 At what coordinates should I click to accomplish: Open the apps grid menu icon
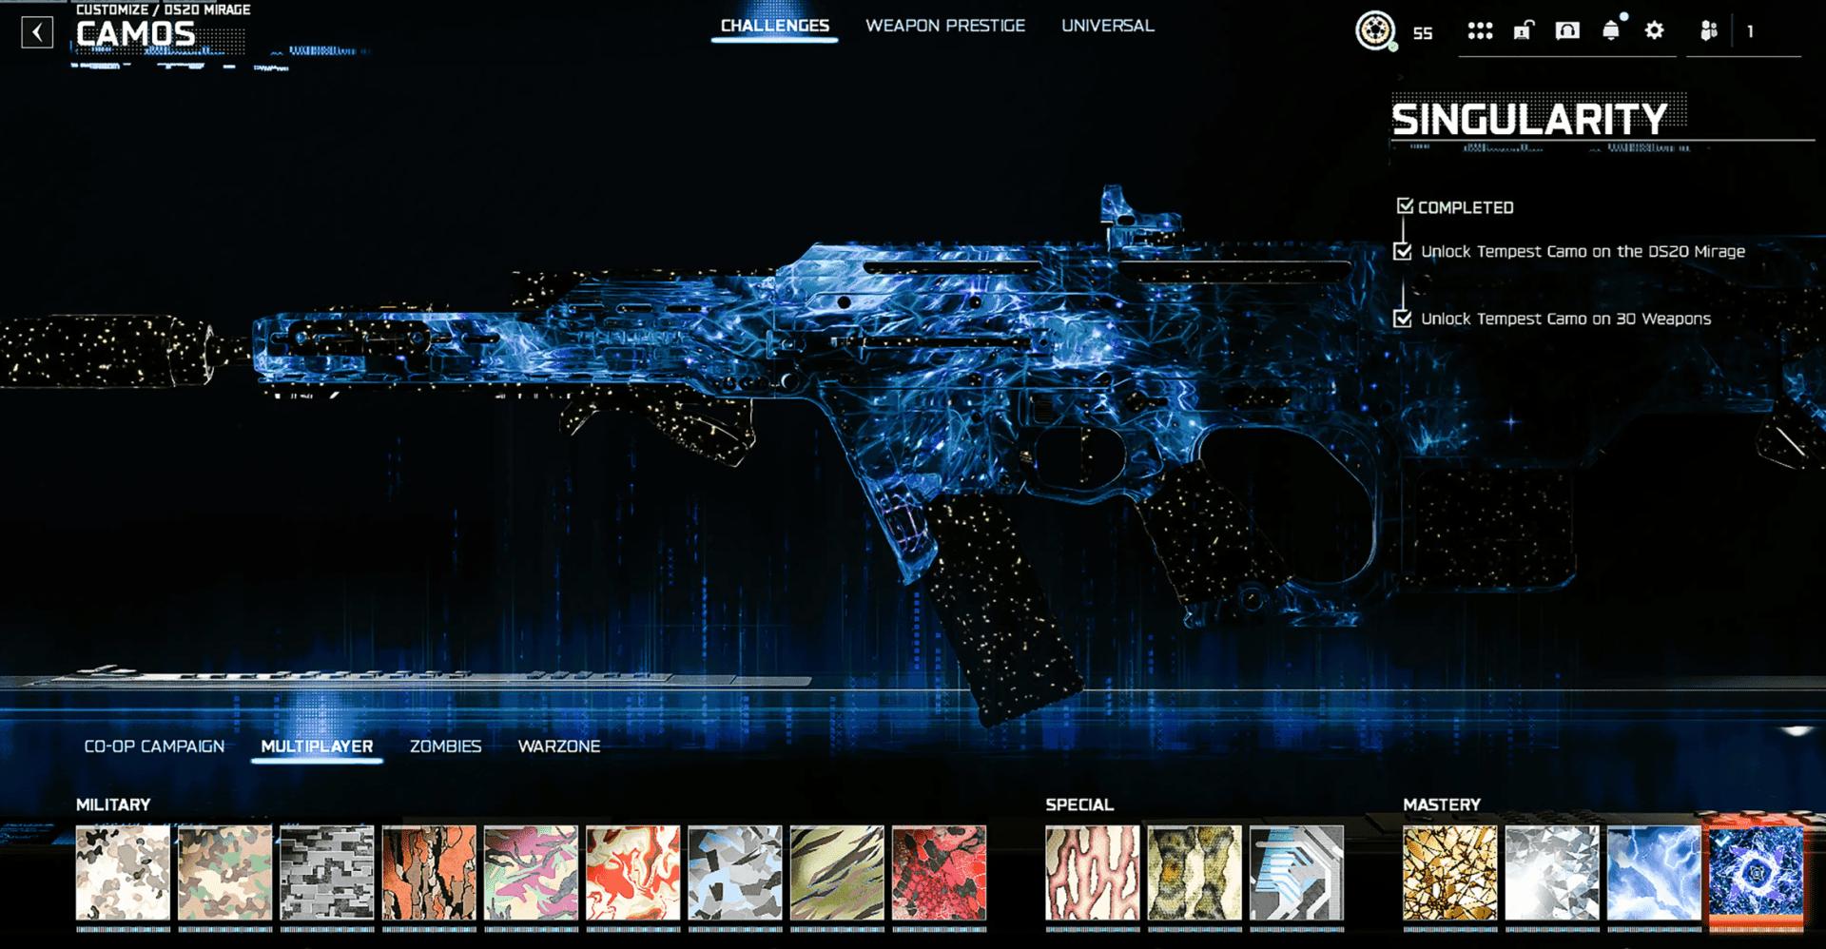(x=1481, y=31)
